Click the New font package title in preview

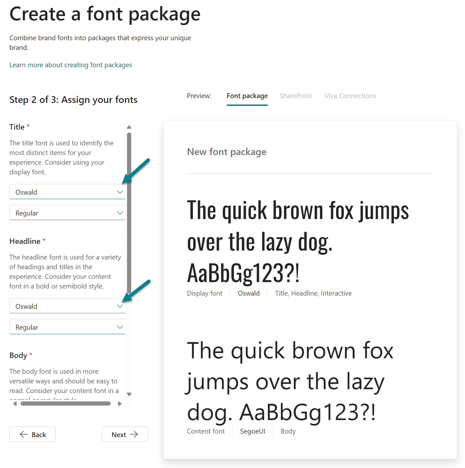coord(226,151)
